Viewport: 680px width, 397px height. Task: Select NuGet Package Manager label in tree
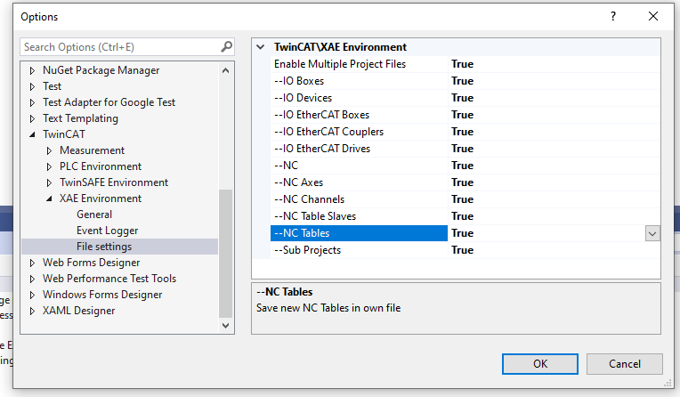[101, 70]
